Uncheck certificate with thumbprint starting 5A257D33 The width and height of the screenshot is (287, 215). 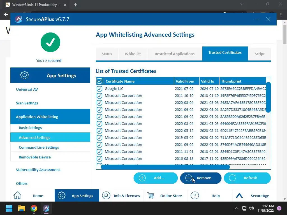(99, 110)
